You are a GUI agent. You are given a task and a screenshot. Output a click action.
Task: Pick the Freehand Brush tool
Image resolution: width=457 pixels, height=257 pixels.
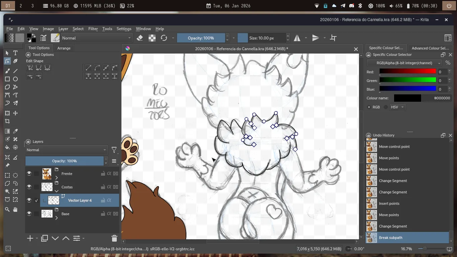[x=7, y=71]
